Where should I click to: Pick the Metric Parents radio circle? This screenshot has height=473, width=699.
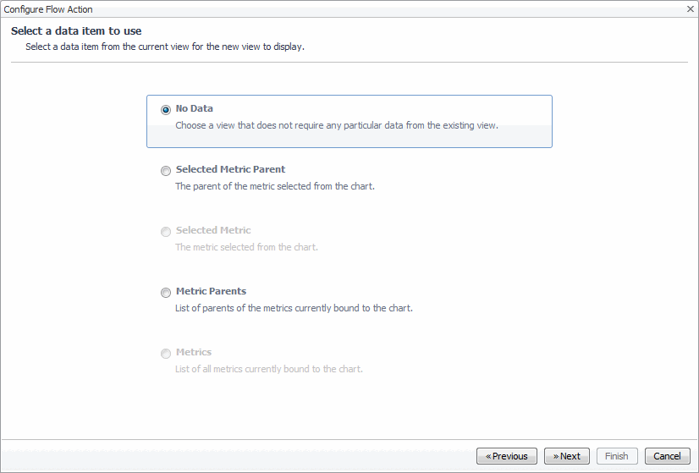point(166,293)
